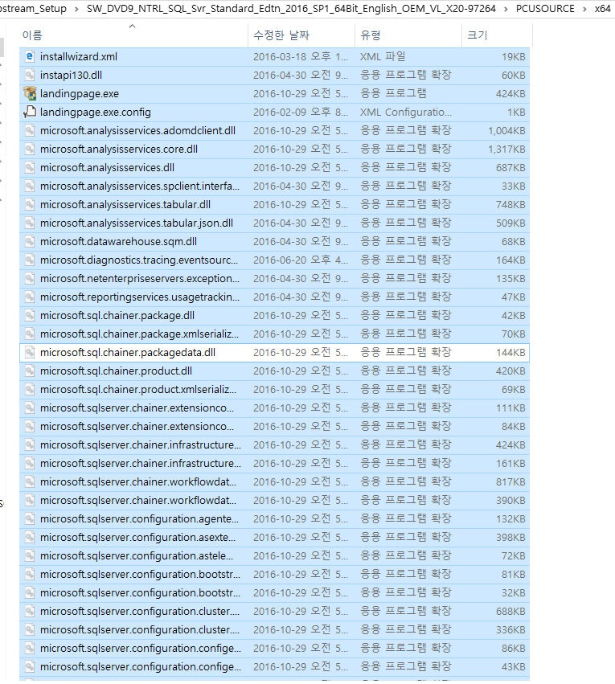Sort files by the 이름 column header
This screenshot has width=615, height=684.
[x=133, y=35]
